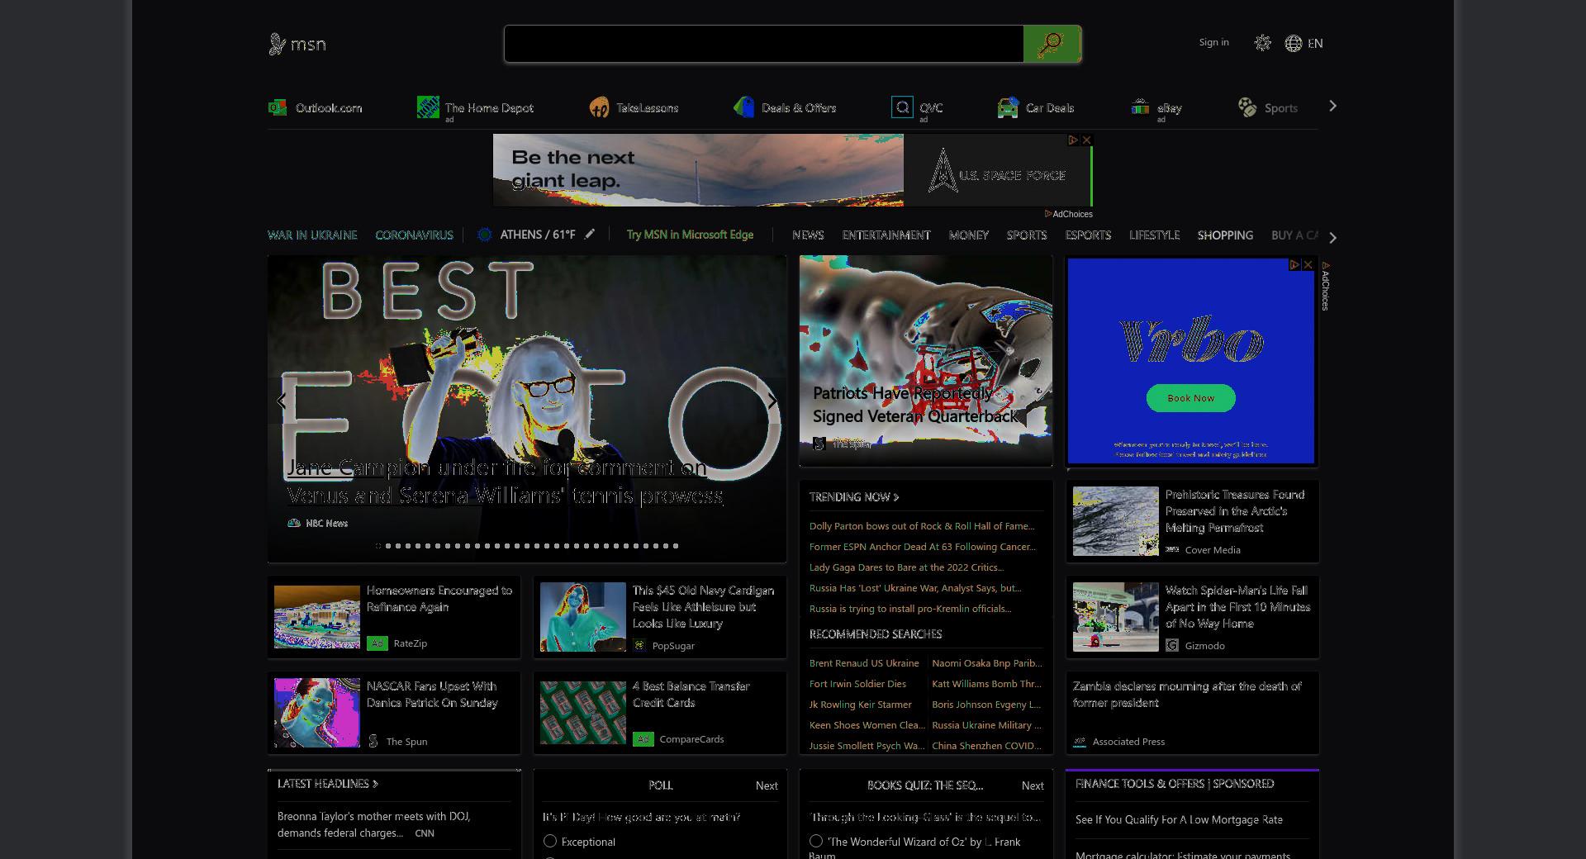Open the EN language selector
This screenshot has width=1586, height=859.
pos(1315,44)
